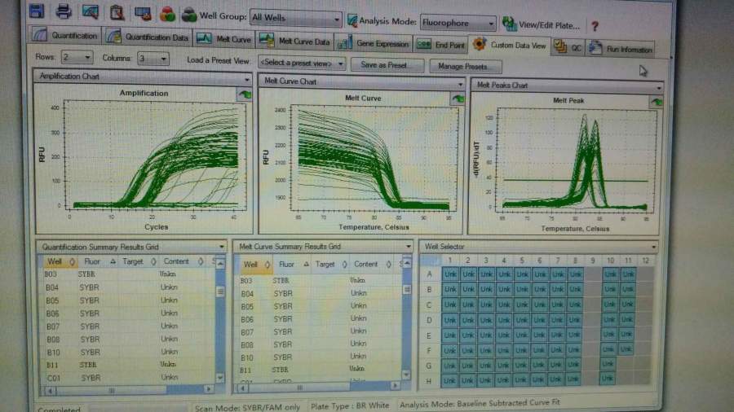This screenshot has height=412, width=734.
Task: Click the View/Edit Plate icon
Action: [509, 24]
